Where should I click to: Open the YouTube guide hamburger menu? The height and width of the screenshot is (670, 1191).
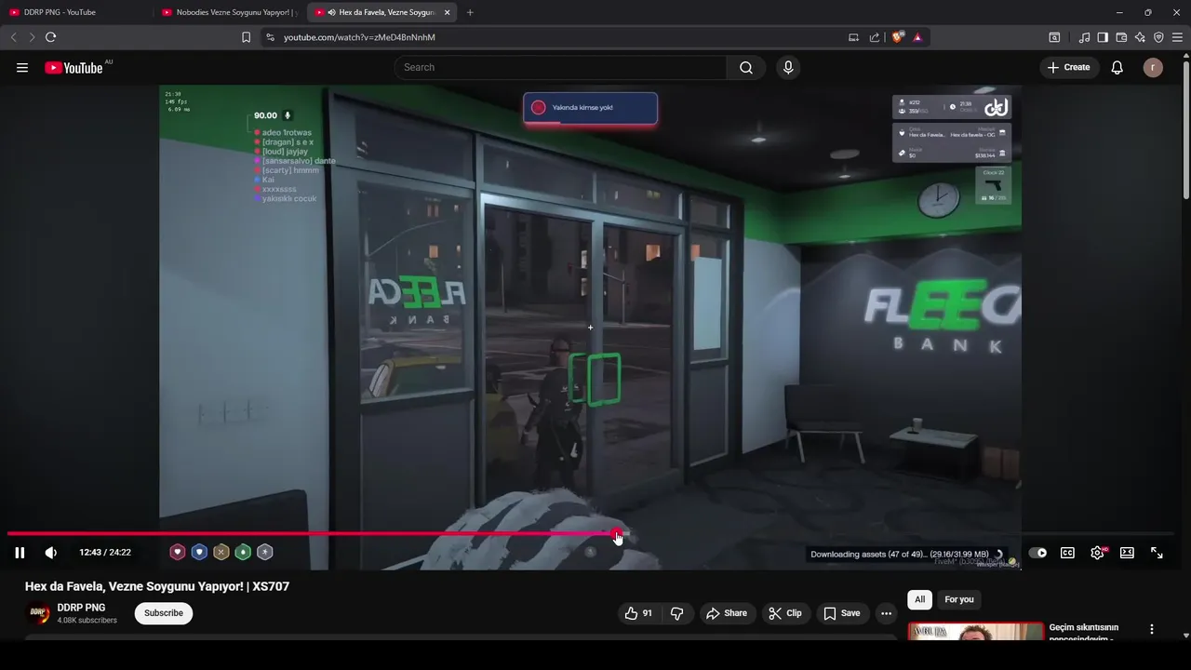tap(22, 68)
